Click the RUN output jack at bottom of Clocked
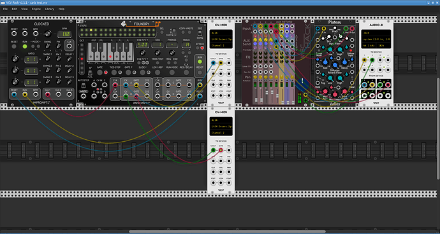The height and width of the screenshot is (234, 440). point(25,95)
